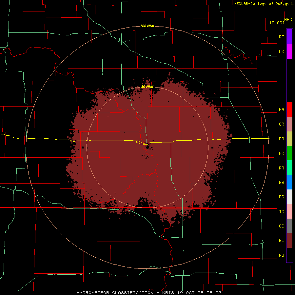Click the BD legend label
295x295 pixels.
coord(281,139)
